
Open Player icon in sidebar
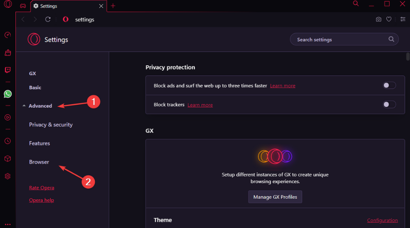point(8,117)
